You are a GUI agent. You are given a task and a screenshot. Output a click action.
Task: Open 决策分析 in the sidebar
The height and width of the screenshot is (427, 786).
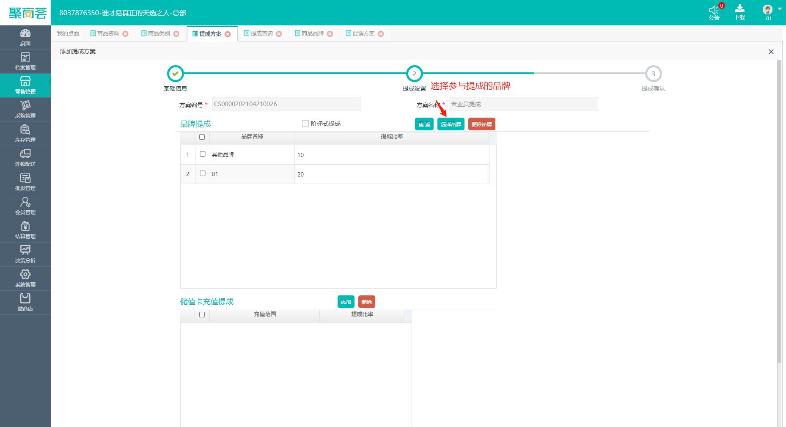[25, 254]
